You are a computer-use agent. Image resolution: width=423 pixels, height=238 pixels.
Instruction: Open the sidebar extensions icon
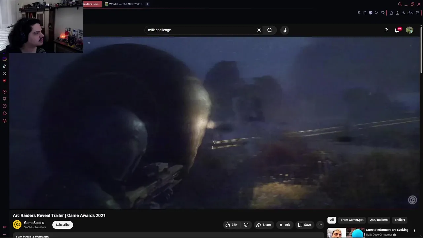4,113
